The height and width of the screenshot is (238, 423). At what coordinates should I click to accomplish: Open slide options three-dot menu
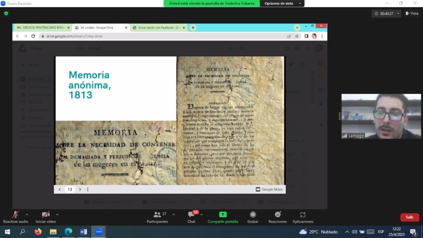(x=88, y=189)
